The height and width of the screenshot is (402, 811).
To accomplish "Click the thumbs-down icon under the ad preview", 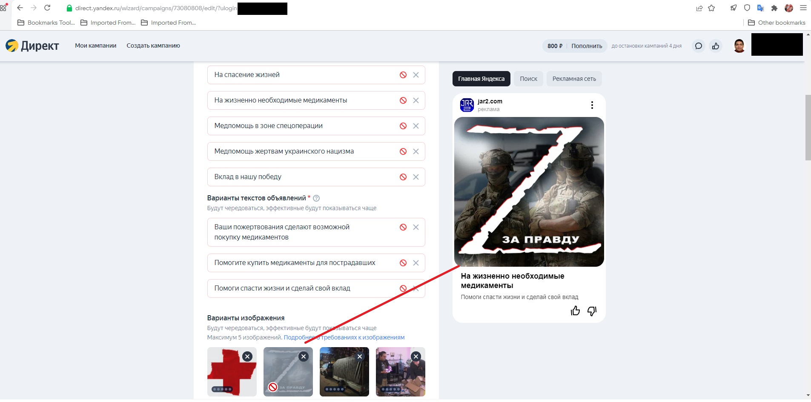I will [x=592, y=311].
